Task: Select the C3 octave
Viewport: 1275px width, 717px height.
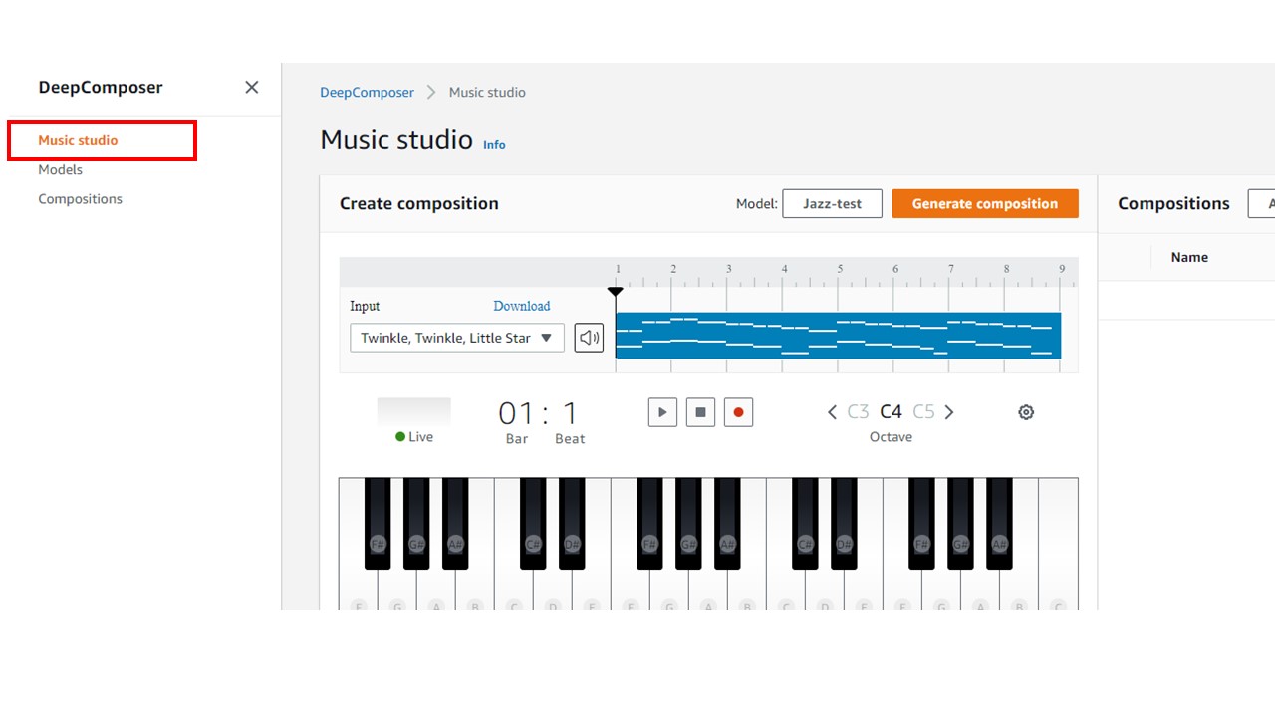Action: point(858,412)
